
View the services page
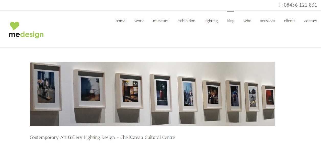pos(268,21)
